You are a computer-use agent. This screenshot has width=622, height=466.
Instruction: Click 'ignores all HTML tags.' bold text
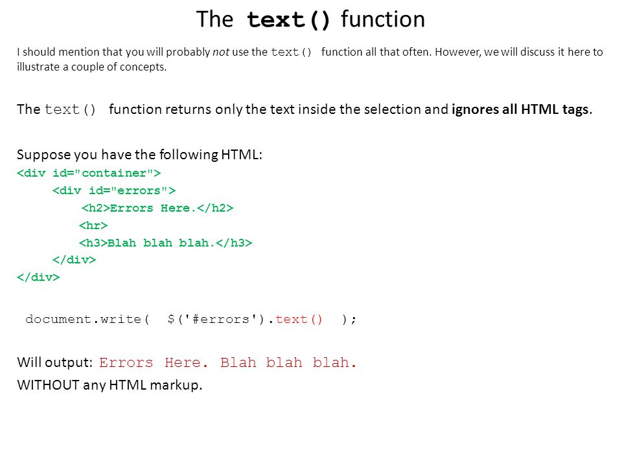pos(522,109)
